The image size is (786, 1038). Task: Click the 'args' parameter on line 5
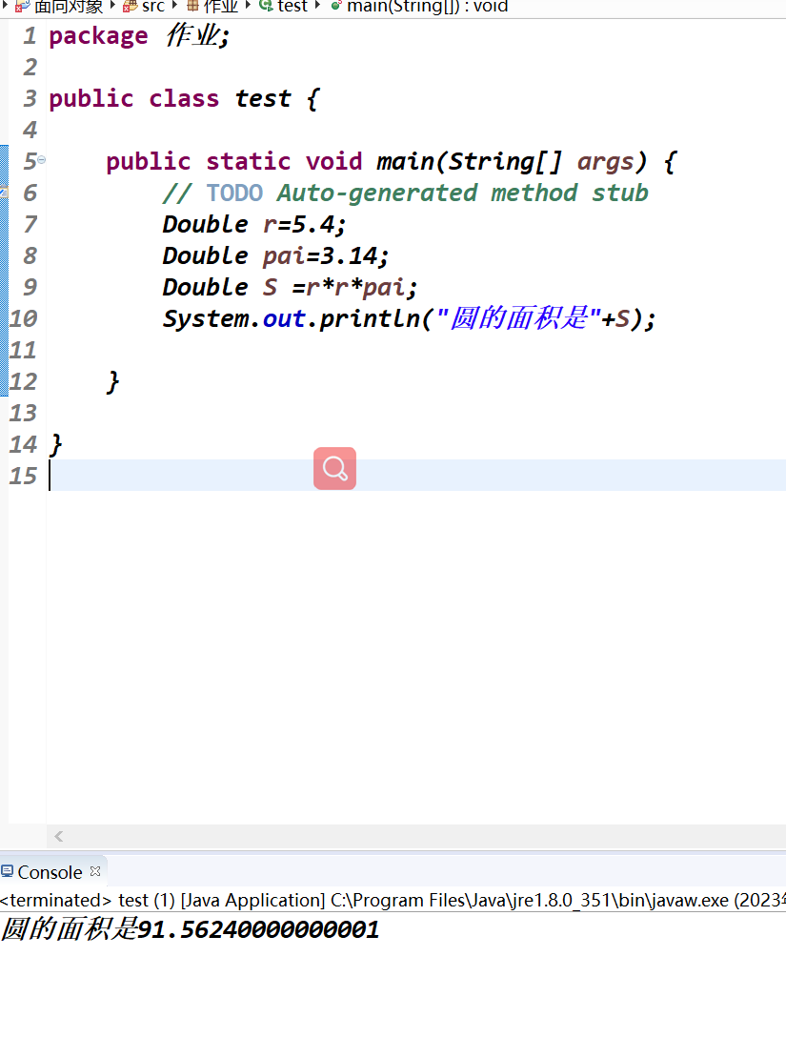[x=605, y=161]
